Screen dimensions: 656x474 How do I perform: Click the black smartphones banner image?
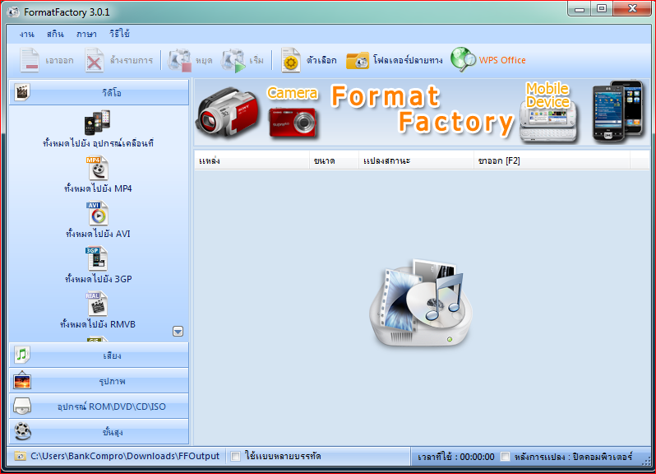click(x=617, y=111)
